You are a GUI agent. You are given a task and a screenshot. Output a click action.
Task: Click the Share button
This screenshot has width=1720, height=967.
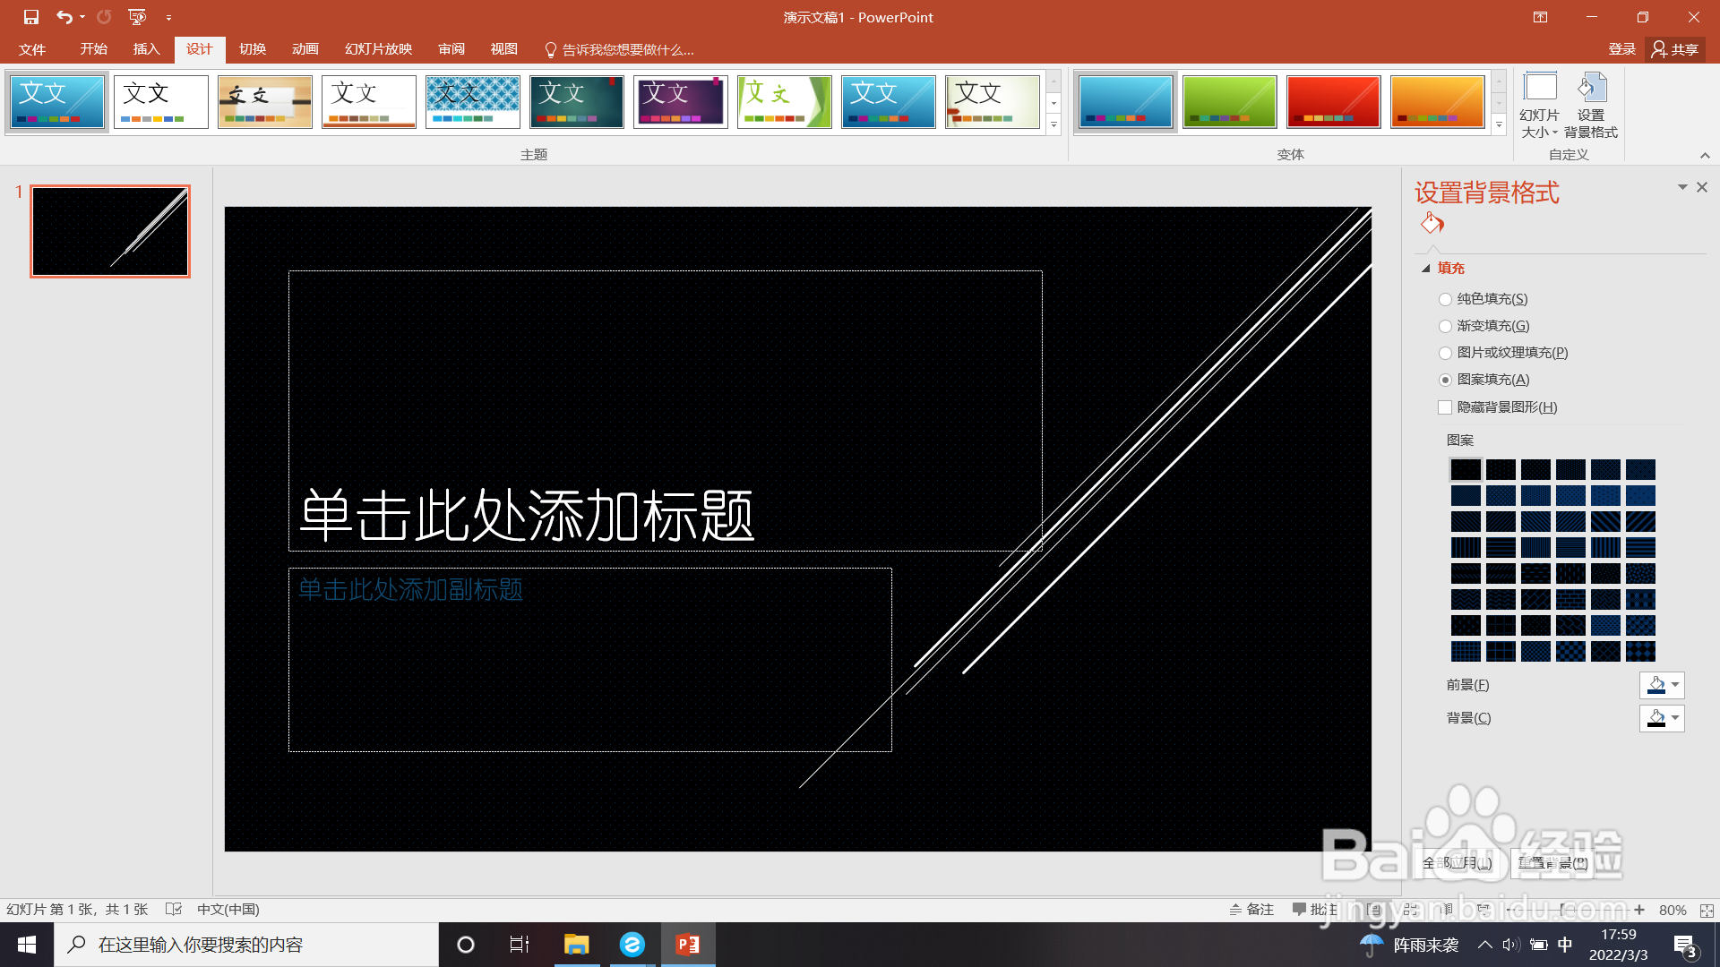(x=1675, y=49)
